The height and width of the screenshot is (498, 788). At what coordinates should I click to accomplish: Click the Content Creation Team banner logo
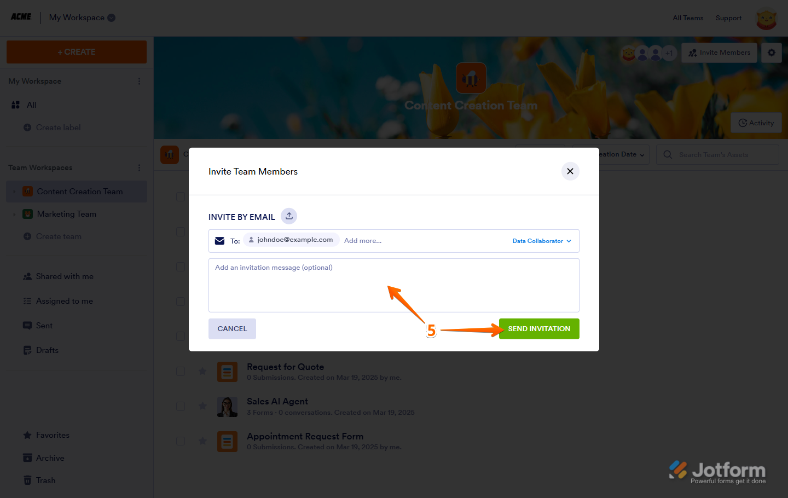coord(471,78)
